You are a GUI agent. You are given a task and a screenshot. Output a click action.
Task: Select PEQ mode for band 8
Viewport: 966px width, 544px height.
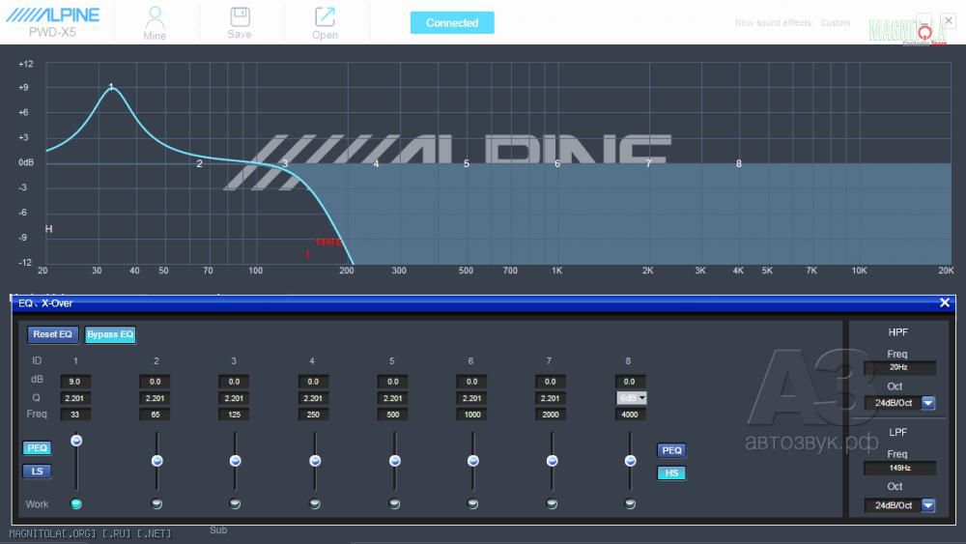671,450
